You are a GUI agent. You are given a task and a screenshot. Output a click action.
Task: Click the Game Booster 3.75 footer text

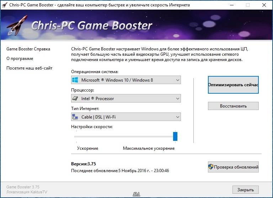pos(23,187)
